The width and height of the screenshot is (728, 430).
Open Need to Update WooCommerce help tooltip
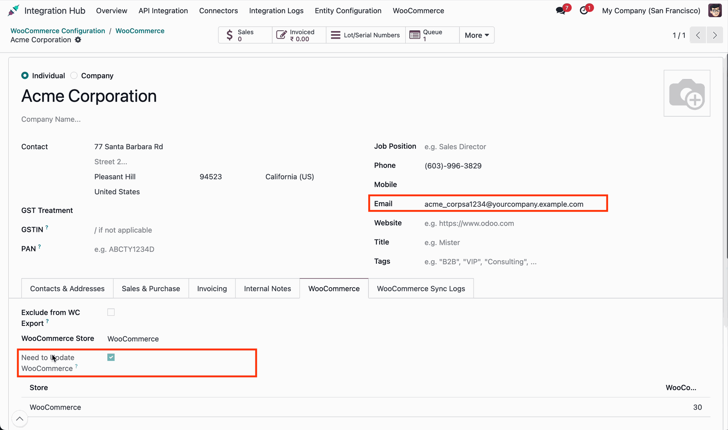[76, 366]
